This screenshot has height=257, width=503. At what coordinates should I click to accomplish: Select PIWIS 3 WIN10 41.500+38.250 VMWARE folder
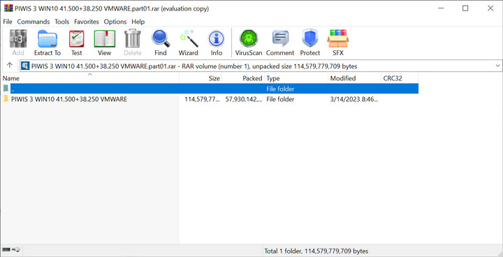pos(69,99)
